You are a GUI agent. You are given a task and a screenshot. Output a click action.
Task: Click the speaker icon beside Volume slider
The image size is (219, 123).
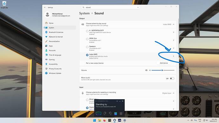click(x=146, y=70)
